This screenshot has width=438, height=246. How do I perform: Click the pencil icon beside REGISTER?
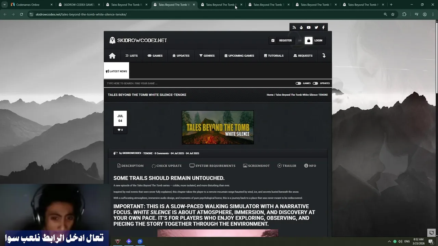pos(273,40)
